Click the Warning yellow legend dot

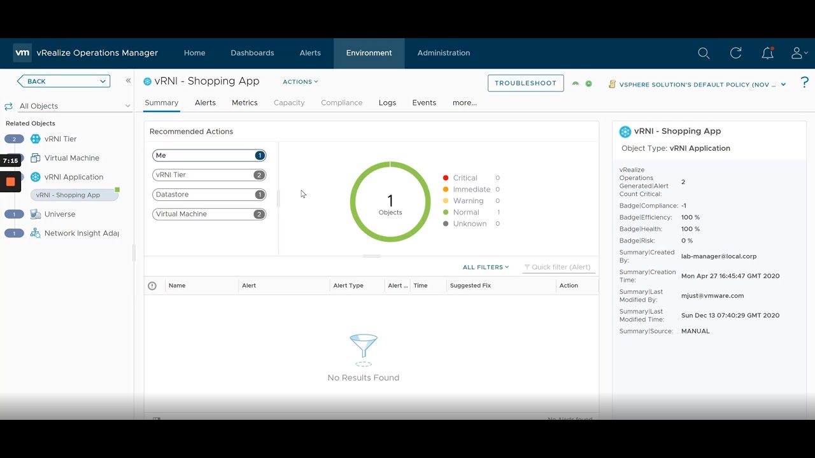click(446, 201)
